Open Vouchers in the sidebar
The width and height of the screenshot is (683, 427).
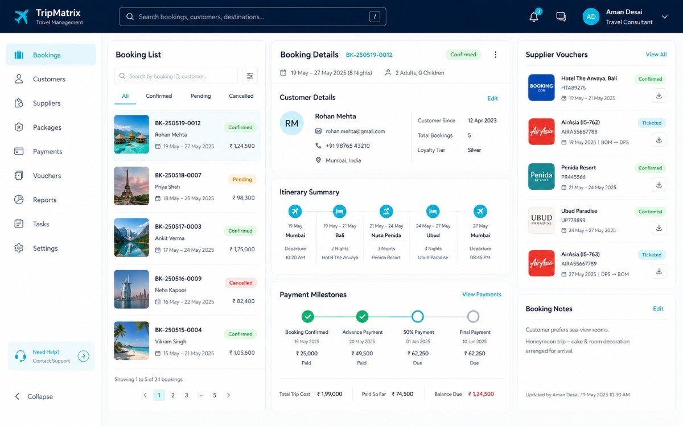(51, 176)
